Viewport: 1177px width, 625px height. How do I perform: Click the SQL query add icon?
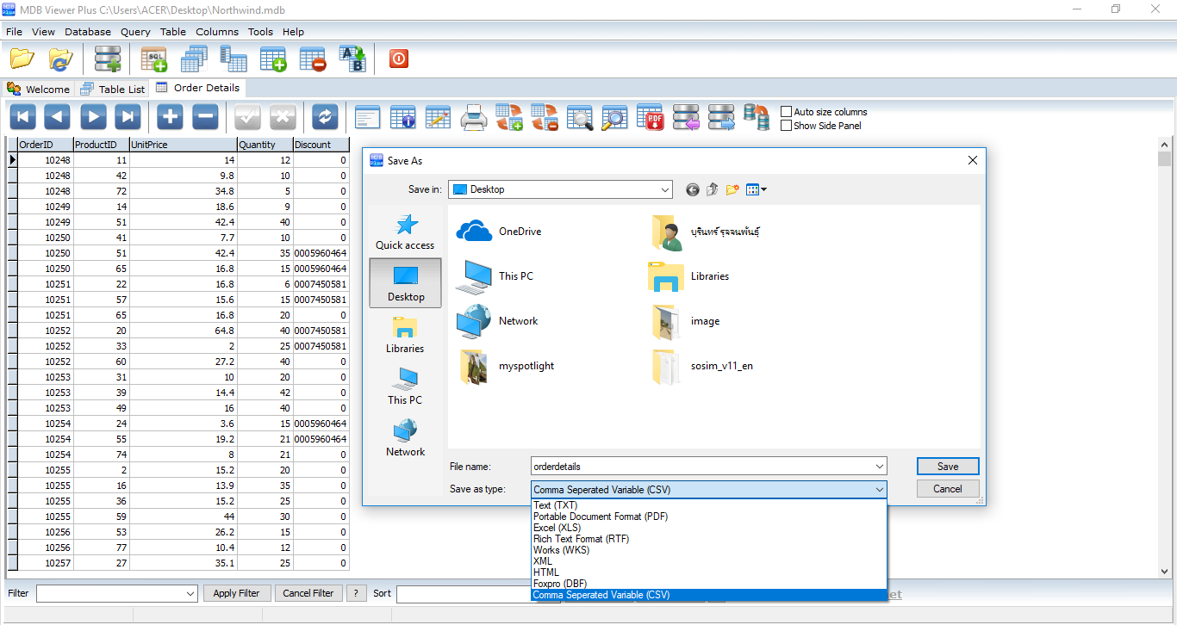pyautogui.click(x=154, y=59)
